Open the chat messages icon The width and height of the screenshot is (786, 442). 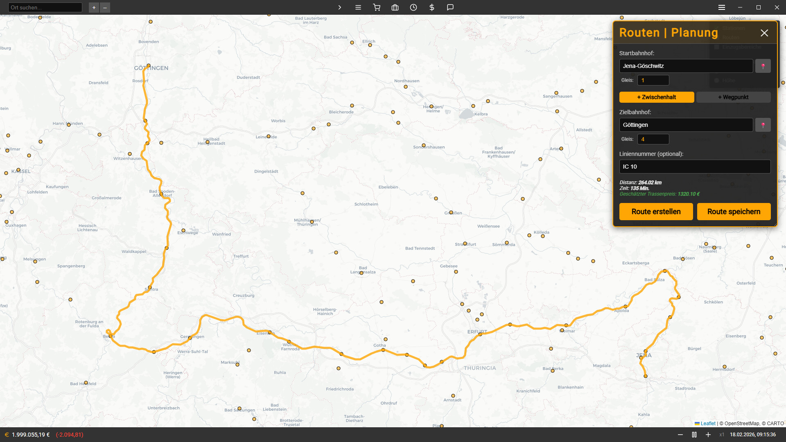click(x=450, y=7)
